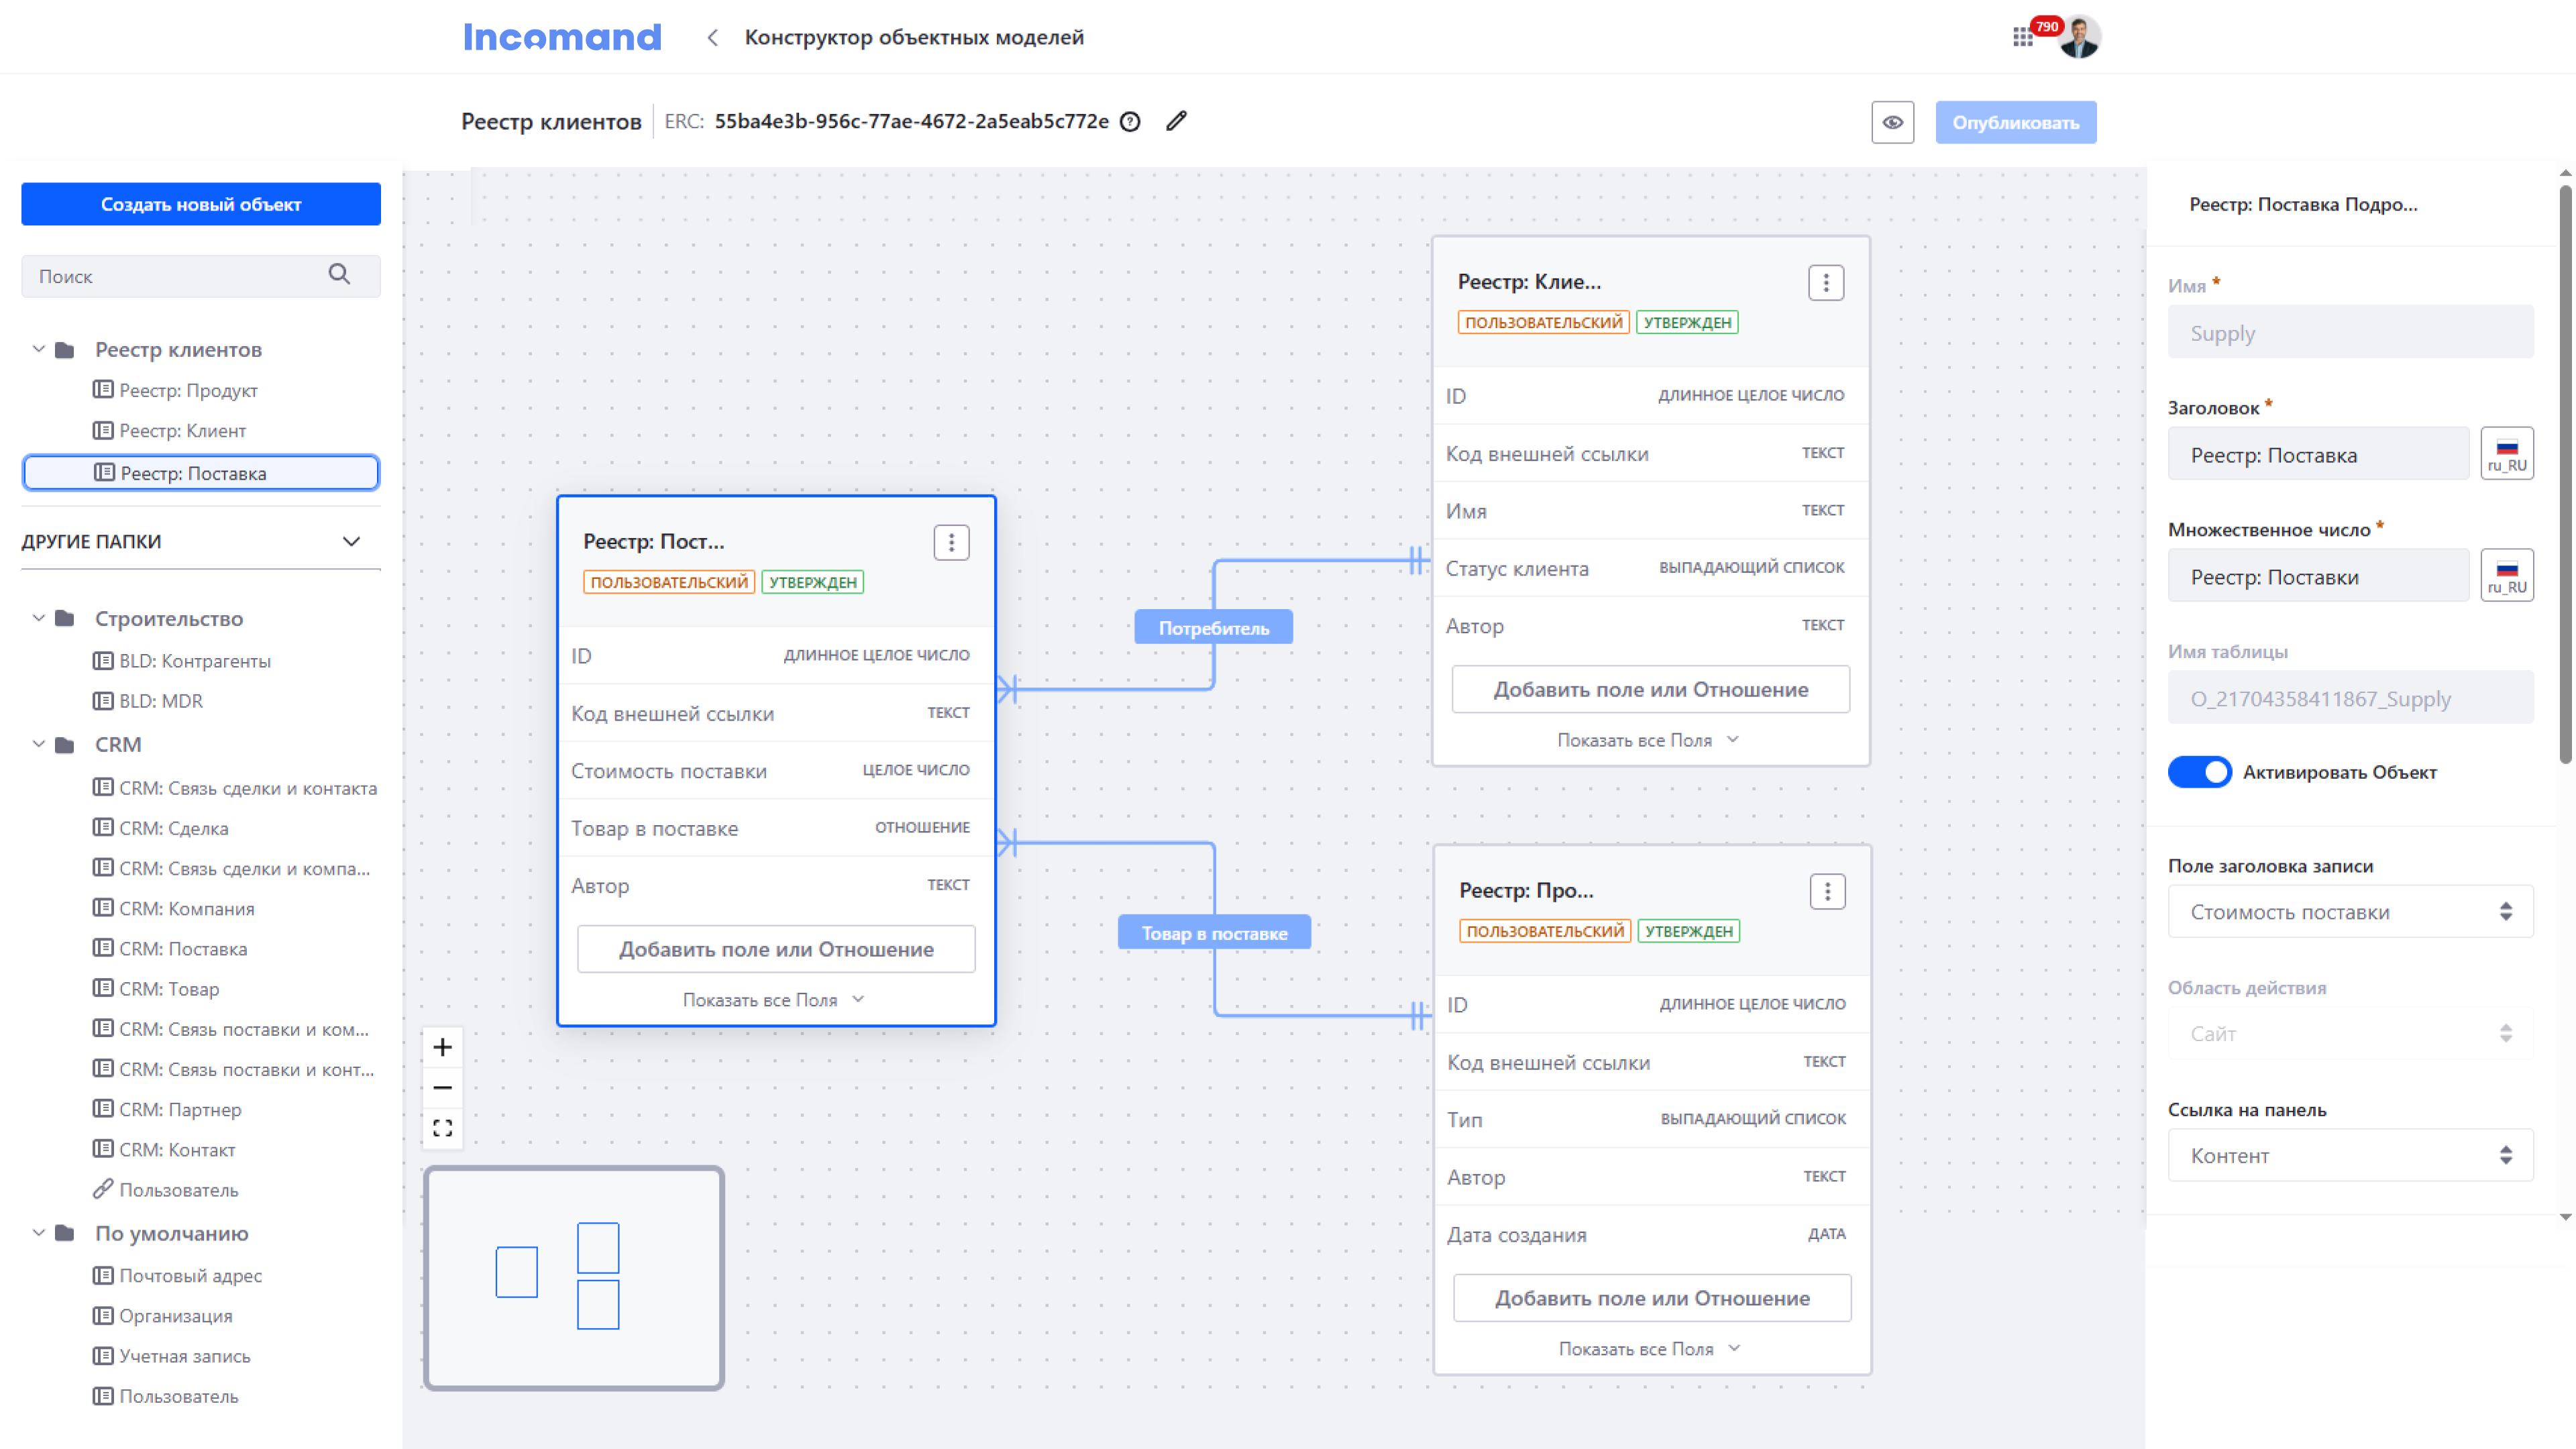This screenshot has width=2576, height=1449.
Task: Open three-dot menu on Реестр: Пост... card
Action: (x=951, y=542)
